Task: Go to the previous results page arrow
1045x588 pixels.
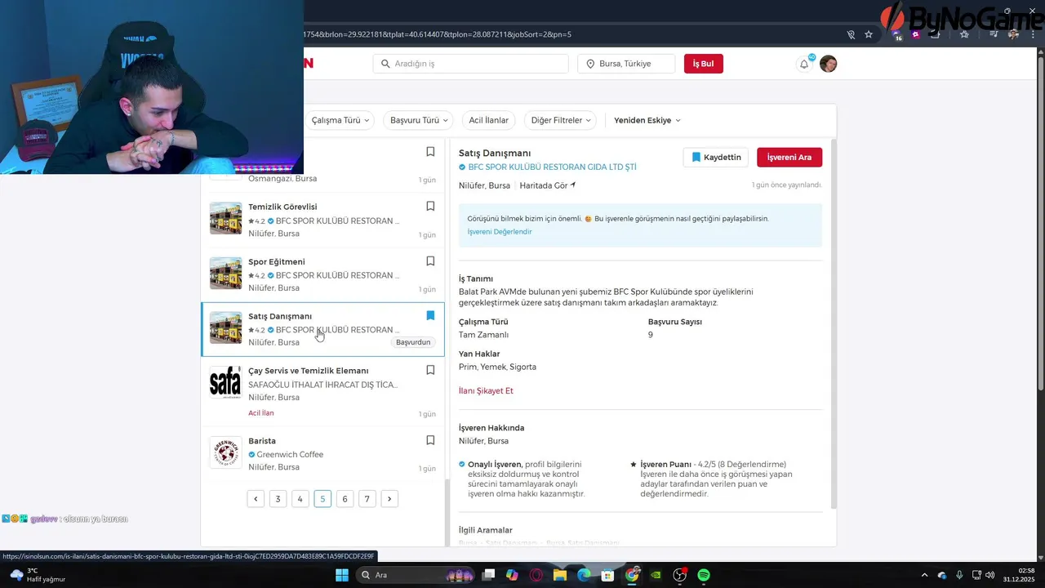Action: click(256, 499)
